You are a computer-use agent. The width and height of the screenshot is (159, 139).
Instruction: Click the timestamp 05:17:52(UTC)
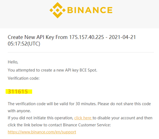point(24,44)
